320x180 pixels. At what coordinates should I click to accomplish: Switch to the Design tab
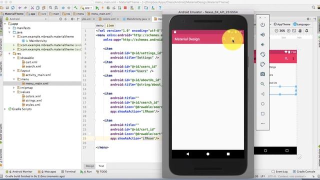[x=90, y=166]
